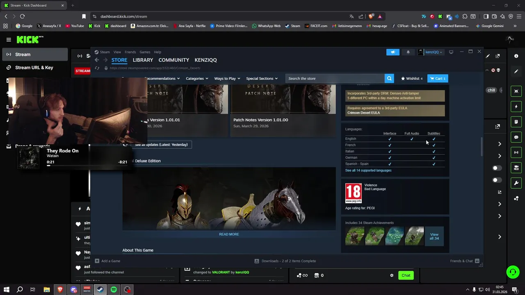Click first Steam achievement thumbnail
This screenshot has width=525, height=295.
(x=355, y=236)
